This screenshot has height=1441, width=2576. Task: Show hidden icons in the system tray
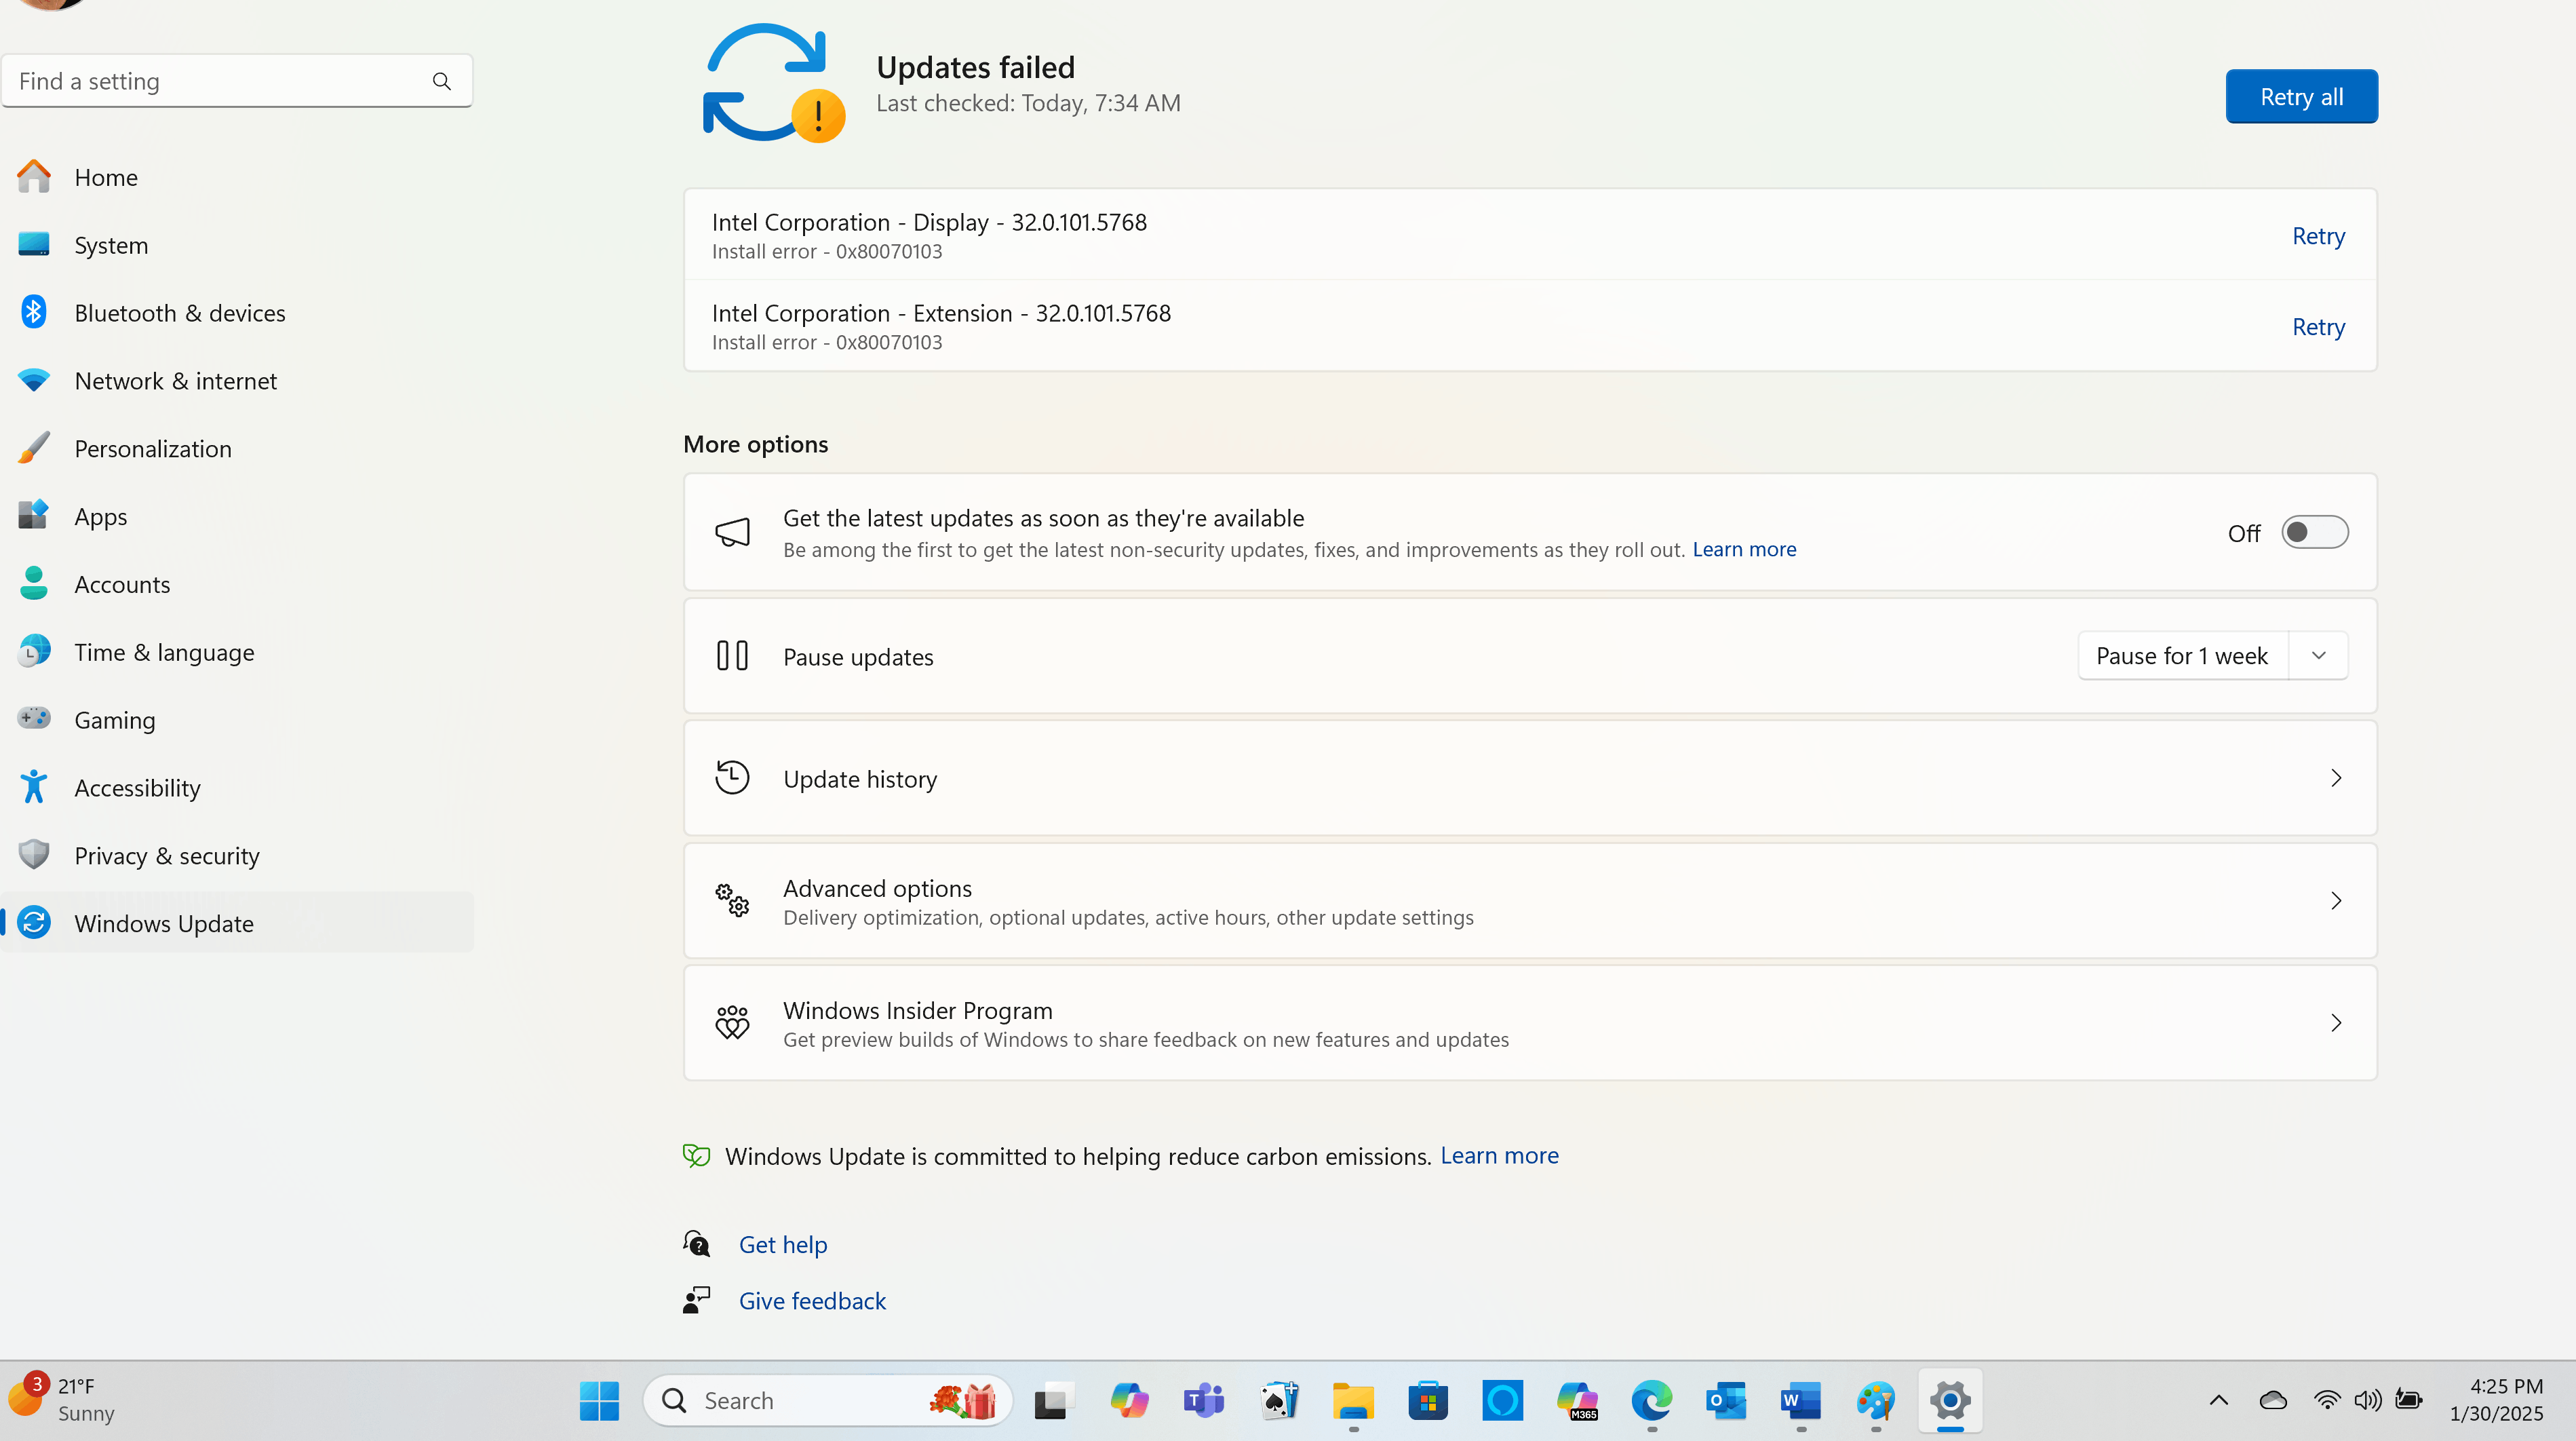pos(2218,1400)
